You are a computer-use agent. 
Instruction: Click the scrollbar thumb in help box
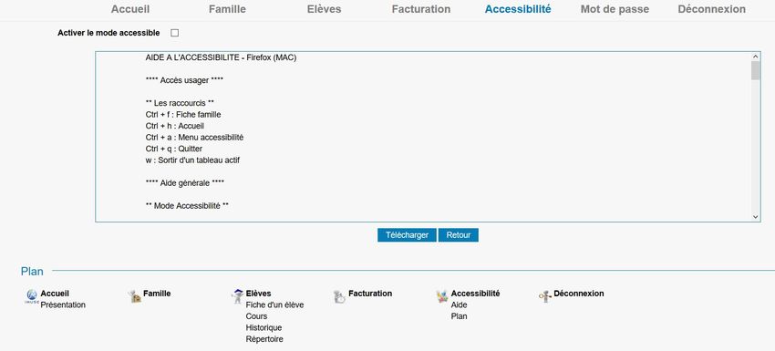[755, 71]
